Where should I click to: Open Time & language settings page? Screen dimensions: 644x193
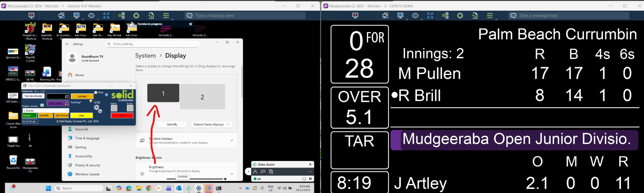(x=87, y=138)
